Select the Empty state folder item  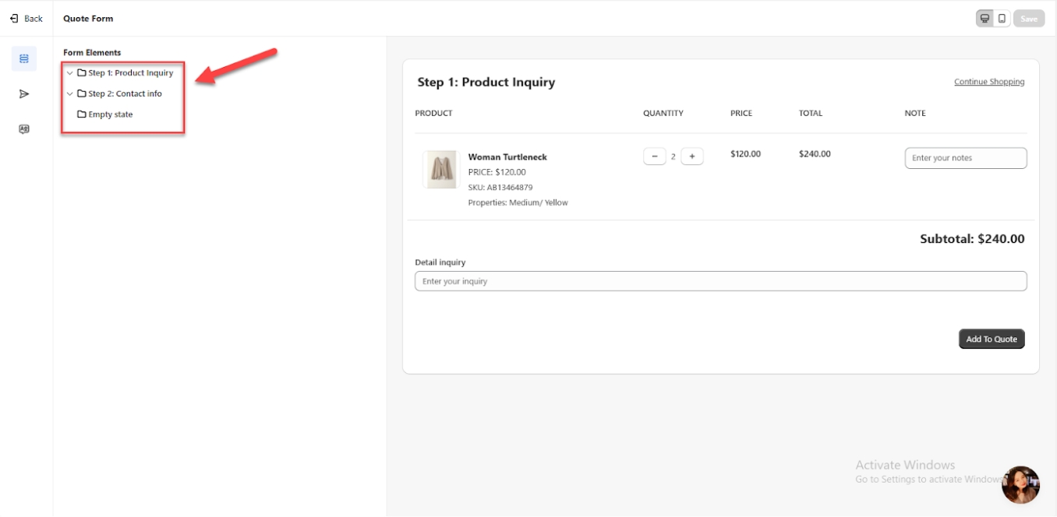click(110, 114)
